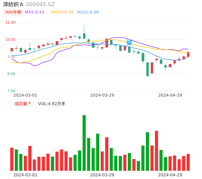Click the tallest red volume bar

pos(156,151)
